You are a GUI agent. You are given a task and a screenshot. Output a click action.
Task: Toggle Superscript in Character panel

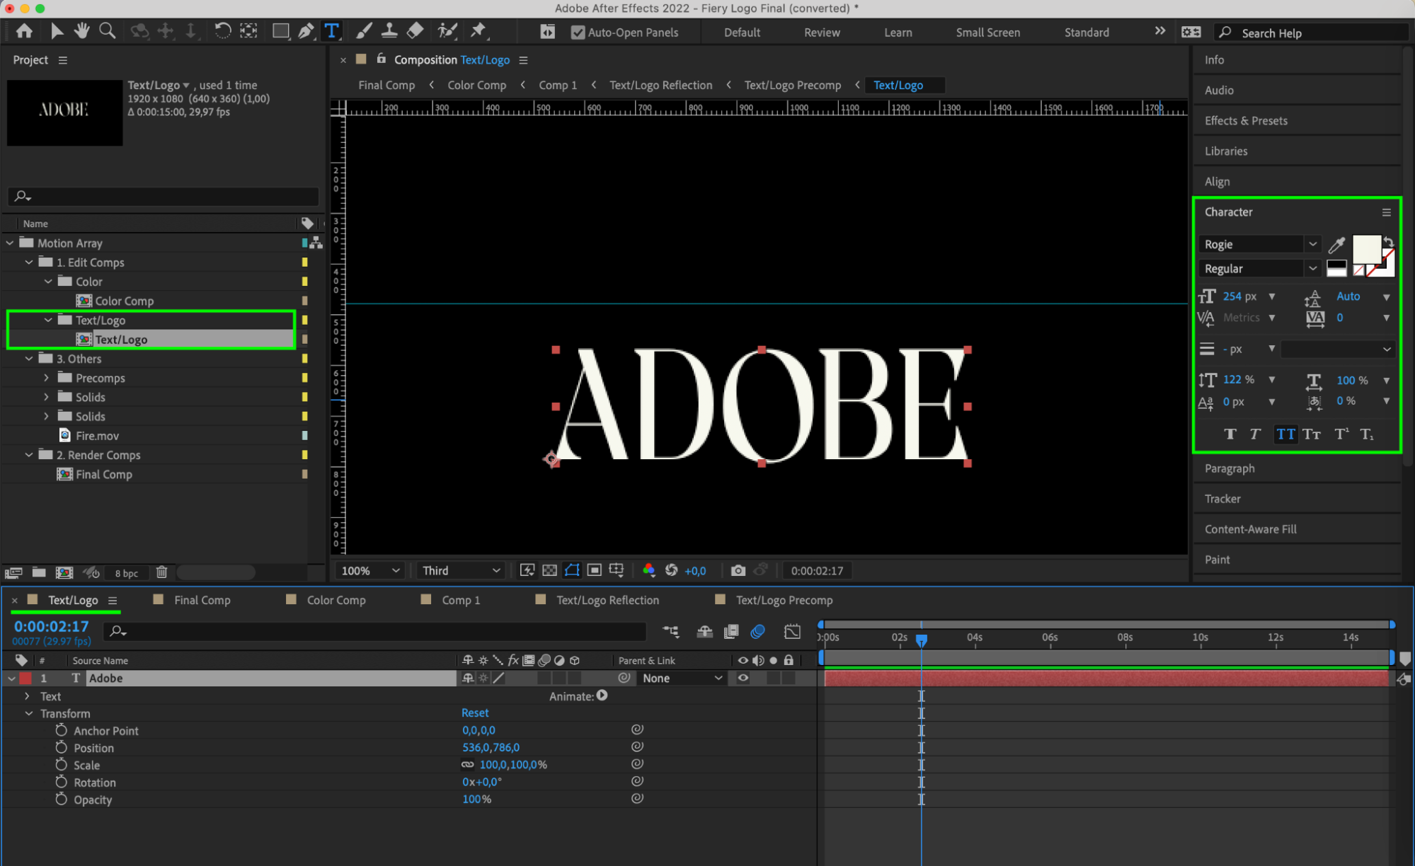1341,434
